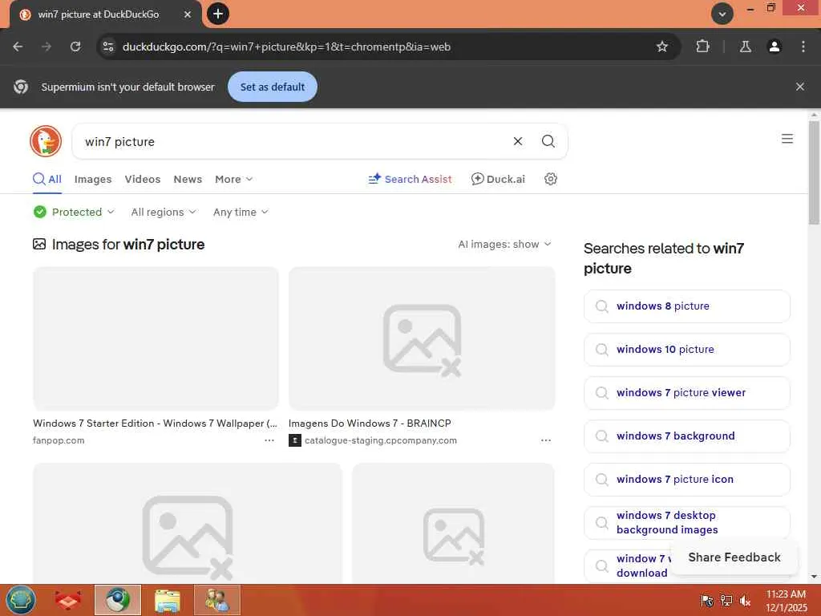Select the All results tab
The image size is (821, 616).
tap(47, 179)
